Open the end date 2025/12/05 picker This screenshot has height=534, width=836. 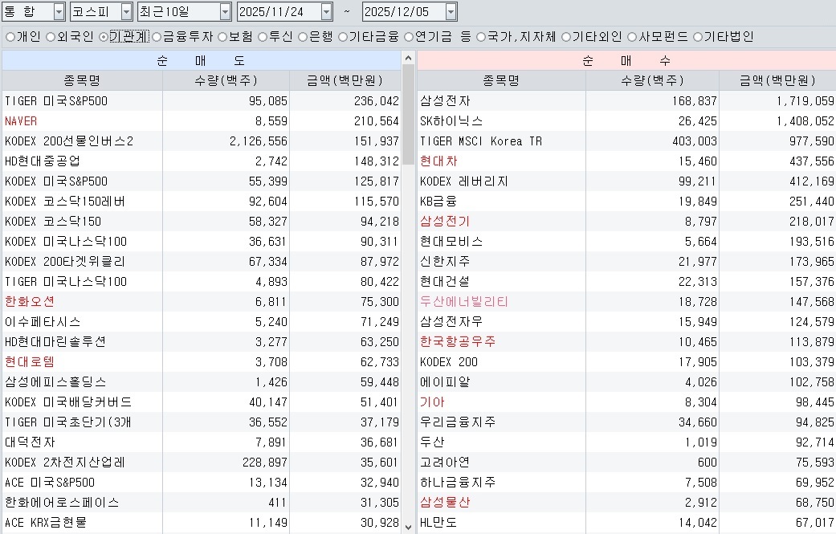point(451,12)
